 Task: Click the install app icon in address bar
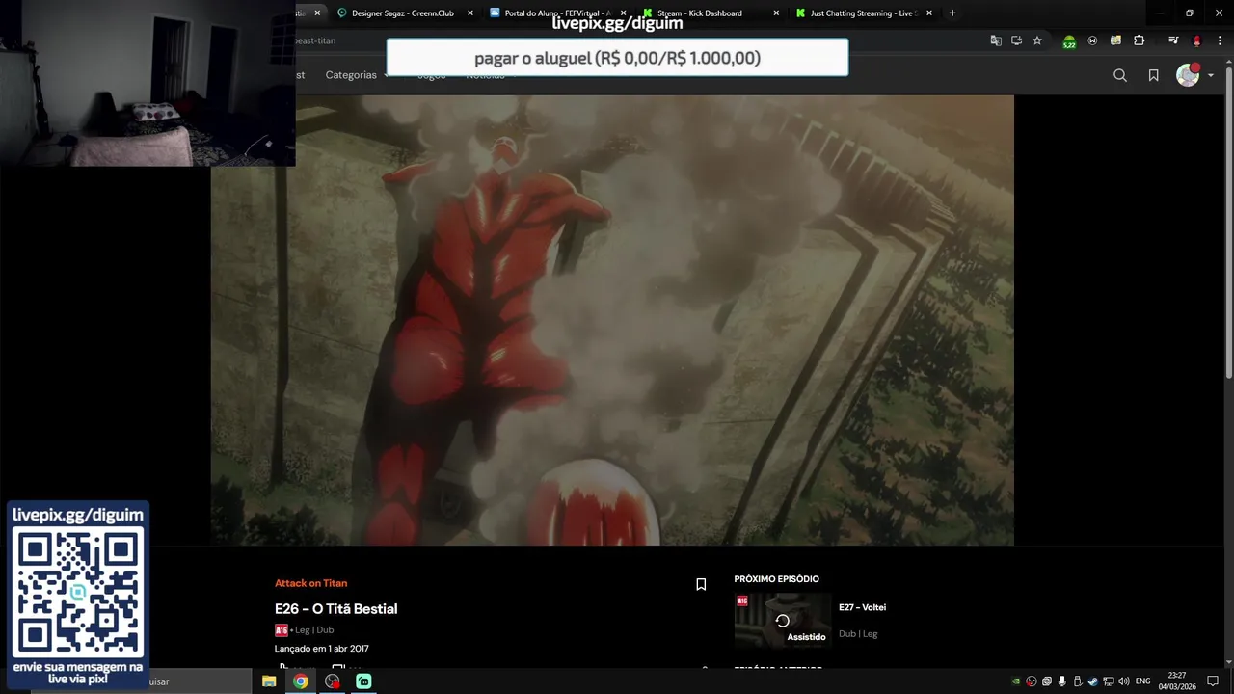click(1016, 40)
